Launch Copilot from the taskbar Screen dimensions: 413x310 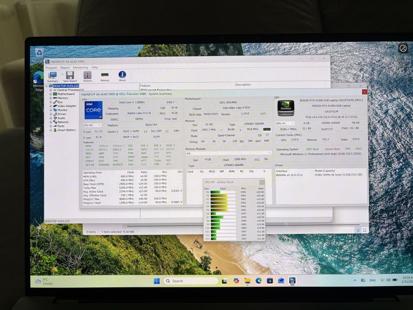coord(236,281)
